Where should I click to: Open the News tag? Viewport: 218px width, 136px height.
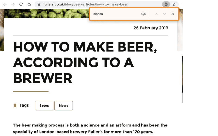(x=64, y=106)
